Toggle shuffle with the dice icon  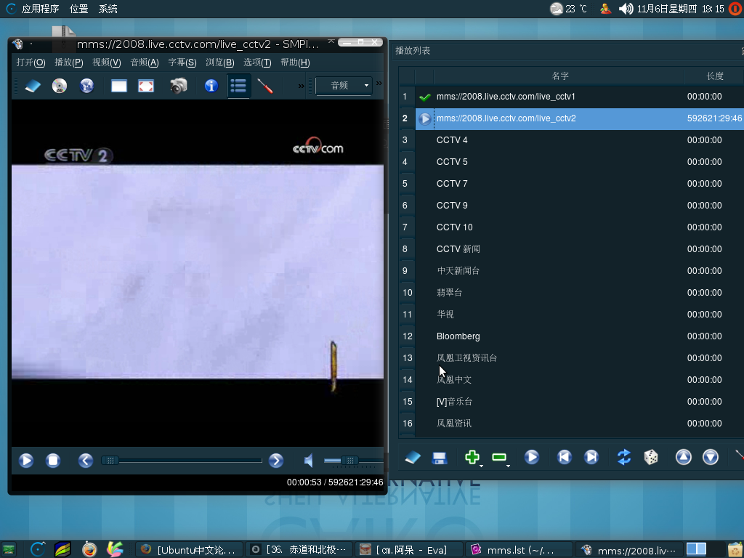coord(650,458)
